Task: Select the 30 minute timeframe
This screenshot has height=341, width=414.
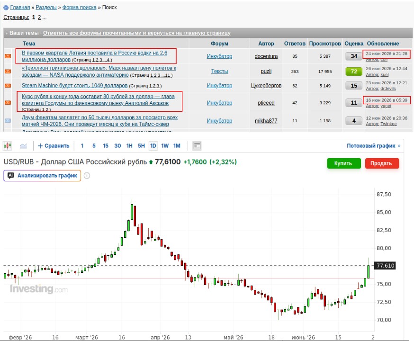Action: (117, 146)
